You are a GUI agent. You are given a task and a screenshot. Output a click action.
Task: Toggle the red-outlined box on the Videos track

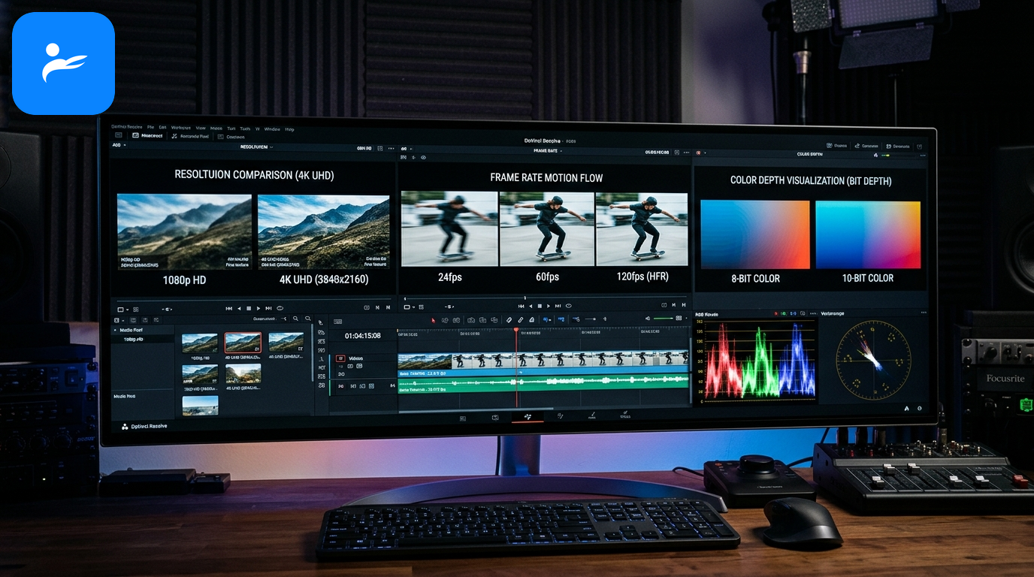(x=340, y=358)
